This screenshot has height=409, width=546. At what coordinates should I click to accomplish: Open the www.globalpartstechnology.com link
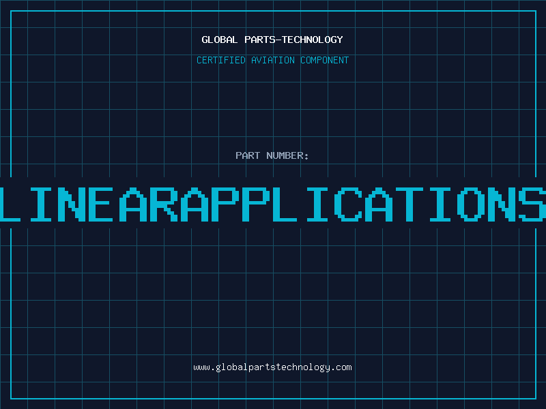[272, 367]
